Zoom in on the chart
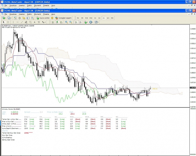 pos(66,22)
